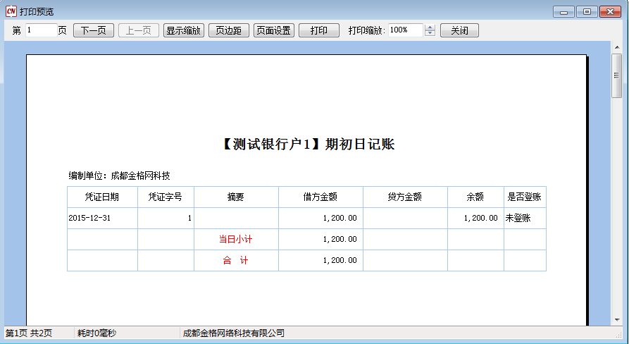Focus the 打印缩放 100% input box
The height and width of the screenshot is (344, 629).
point(404,31)
